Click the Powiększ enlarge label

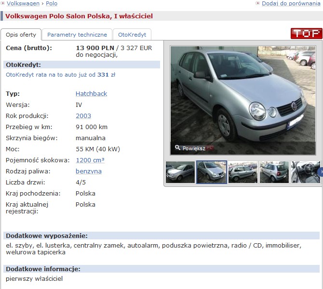pyautogui.click(x=194, y=148)
